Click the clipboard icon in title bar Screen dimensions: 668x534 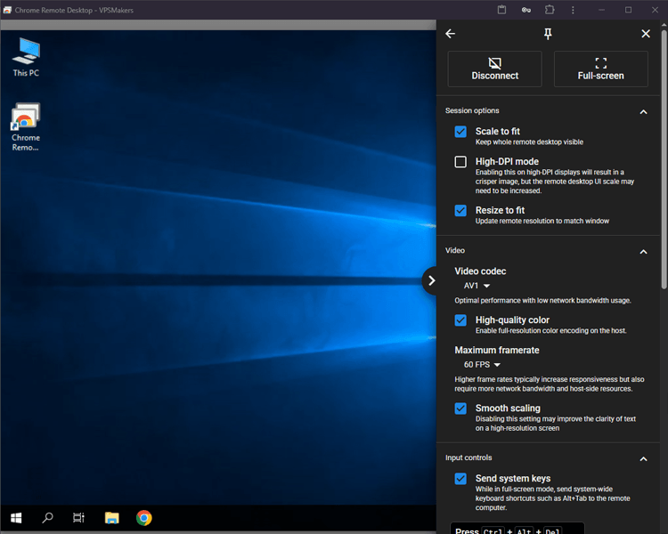coord(501,10)
